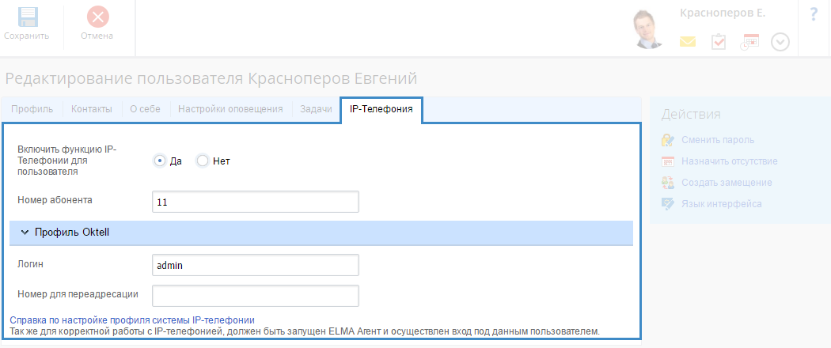Image resolution: width=831 pixels, height=348 pixels.
Task: Click the Язык интерфейса link
Action: click(721, 203)
